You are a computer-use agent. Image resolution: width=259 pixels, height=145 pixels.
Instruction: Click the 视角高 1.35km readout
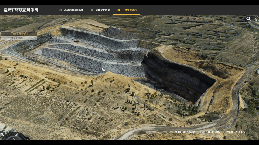(235, 132)
